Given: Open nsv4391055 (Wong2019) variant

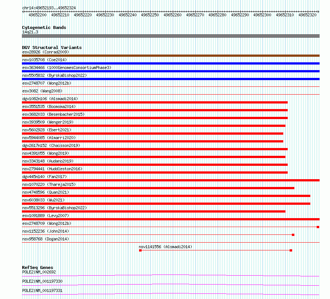Looking at the screenshot, I should (46, 153).
